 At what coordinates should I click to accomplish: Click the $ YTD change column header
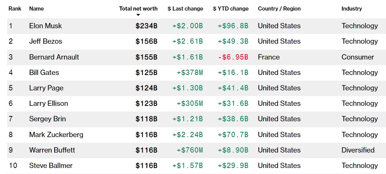tap(230, 8)
